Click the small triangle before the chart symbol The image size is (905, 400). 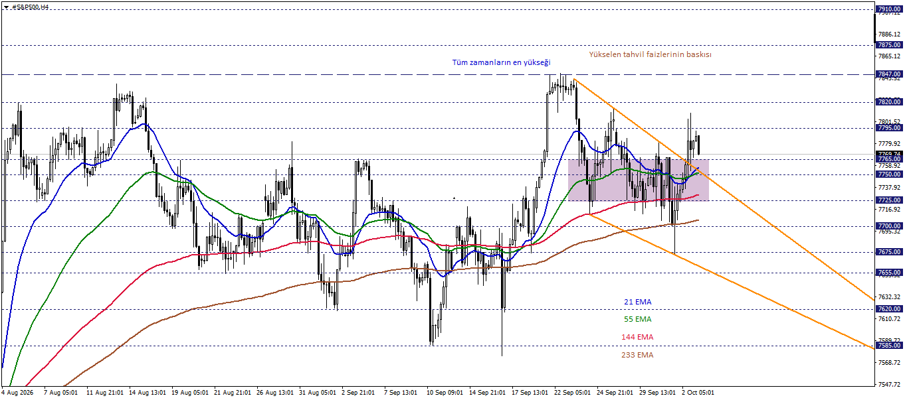pyautogui.click(x=6, y=7)
